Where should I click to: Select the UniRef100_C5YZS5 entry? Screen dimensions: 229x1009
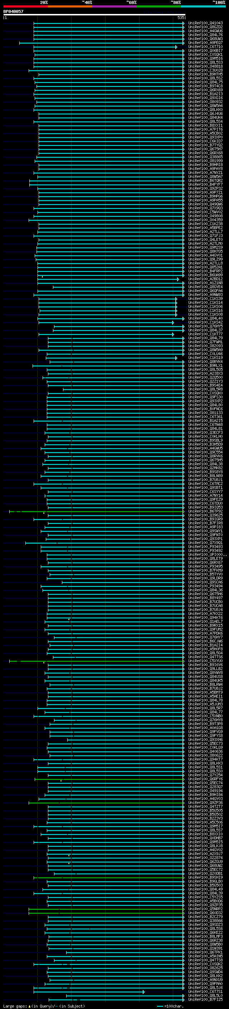pos(205,897)
